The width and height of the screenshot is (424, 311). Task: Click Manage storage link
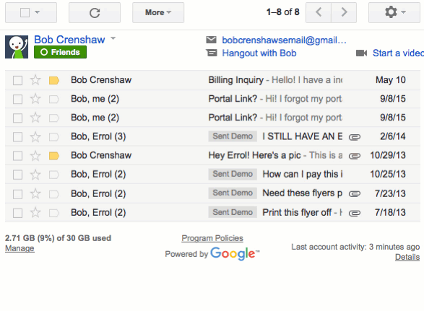pos(20,248)
